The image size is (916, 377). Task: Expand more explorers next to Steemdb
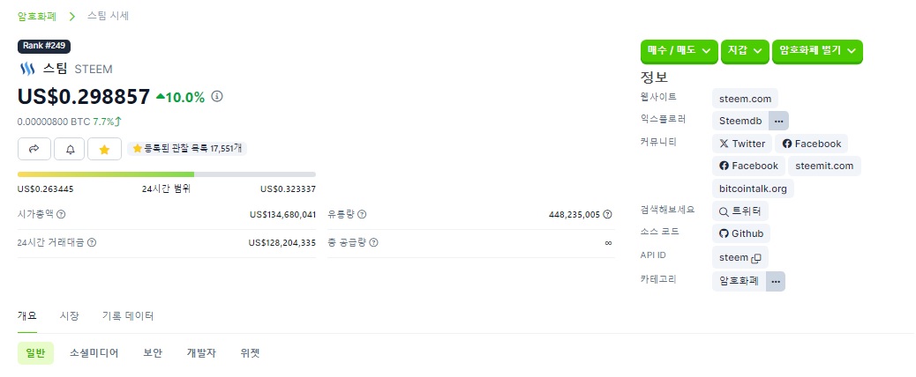pos(778,121)
